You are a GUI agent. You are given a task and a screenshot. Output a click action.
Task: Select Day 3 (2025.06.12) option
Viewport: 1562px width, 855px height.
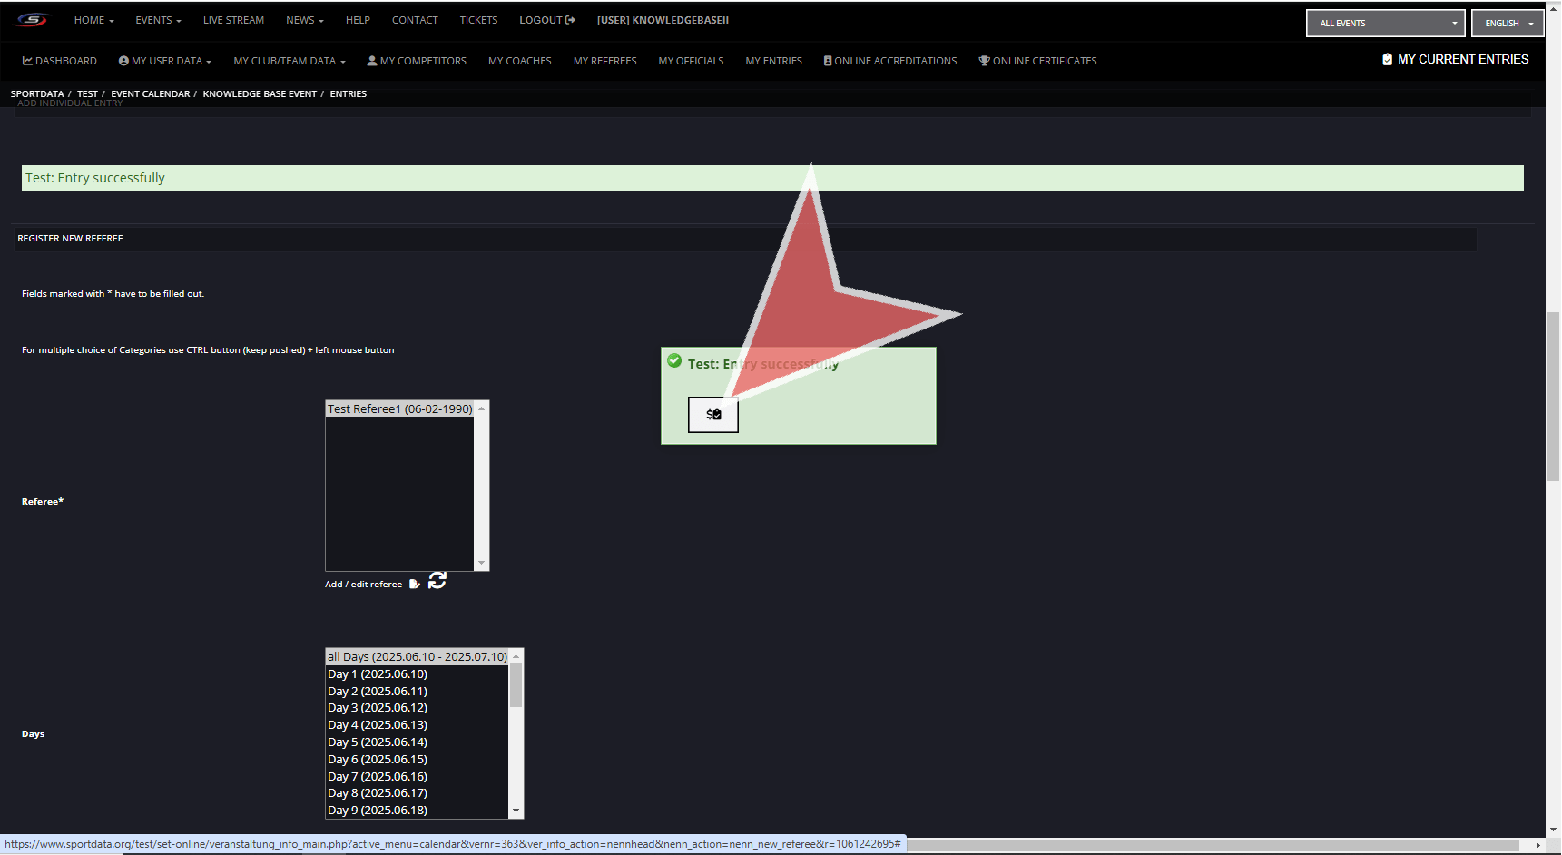click(x=378, y=708)
